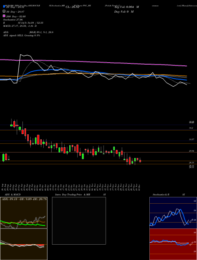Click the magenta 200 Day legend swatch

pyautogui.click(x=4, y=16)
